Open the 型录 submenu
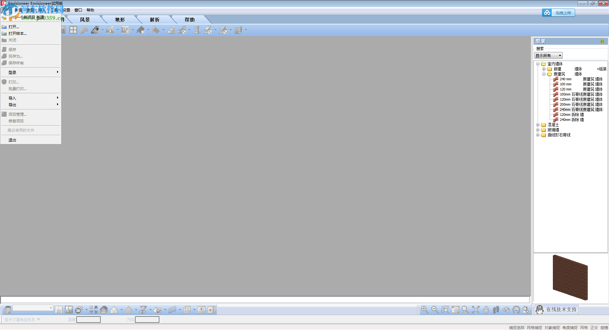 (x=31, y=72)
